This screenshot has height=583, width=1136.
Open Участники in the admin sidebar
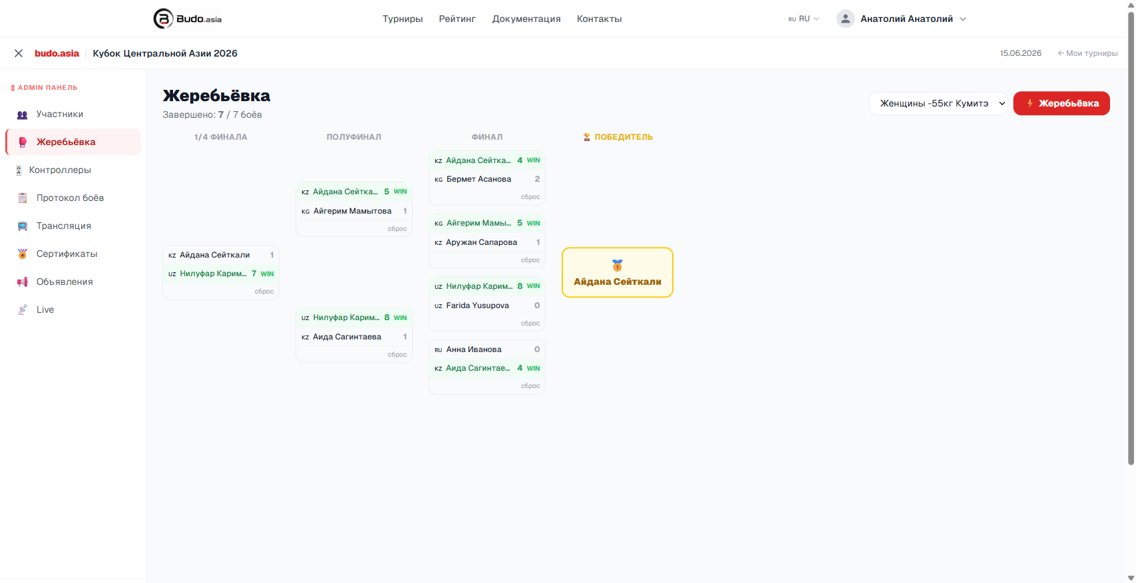(73, 114)
